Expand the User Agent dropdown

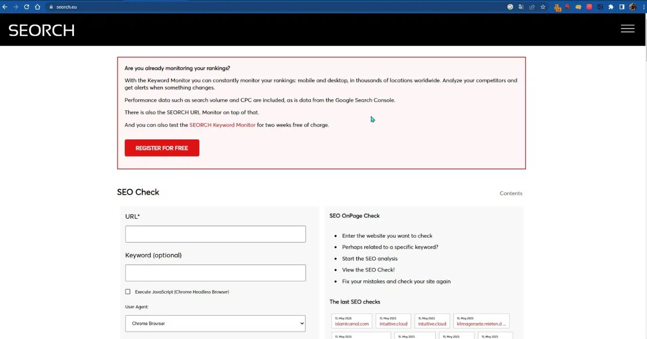215,323
